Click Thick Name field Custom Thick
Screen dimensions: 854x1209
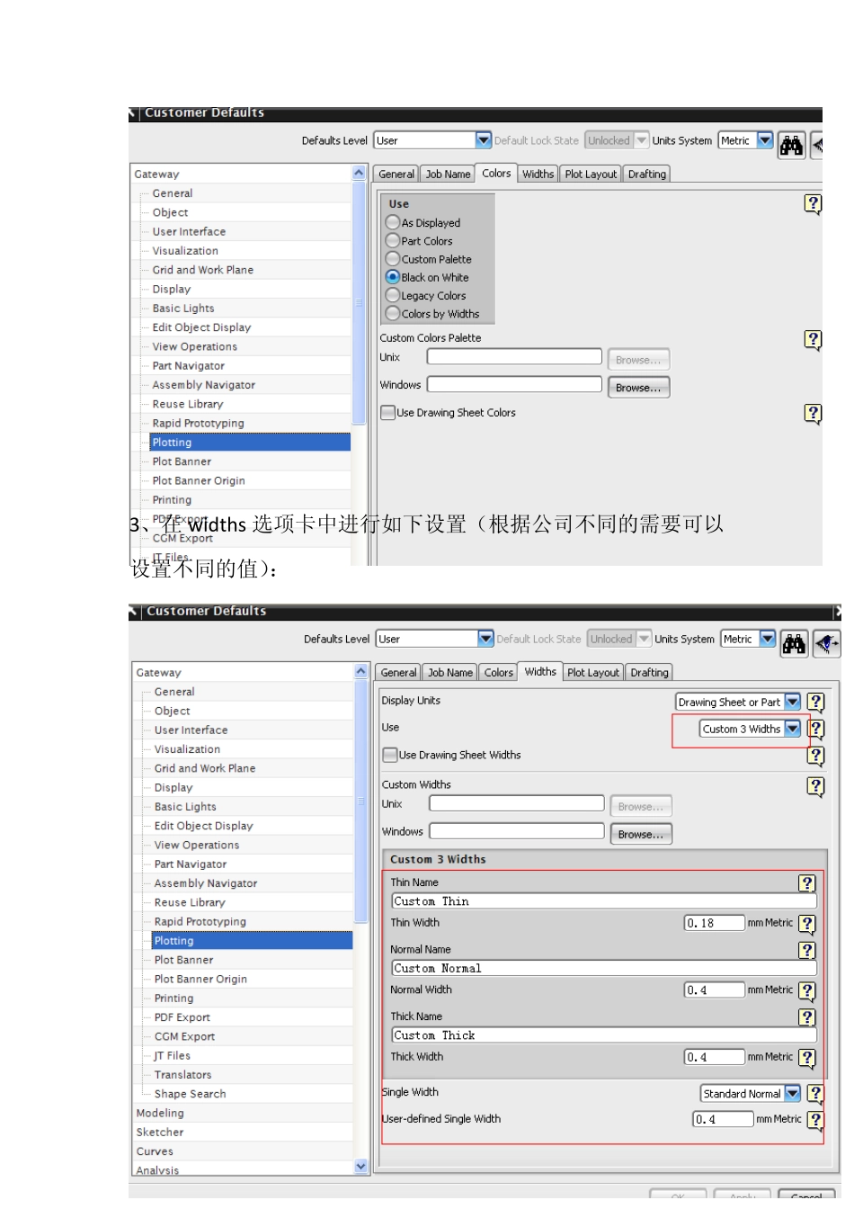tap(604, 1035)
